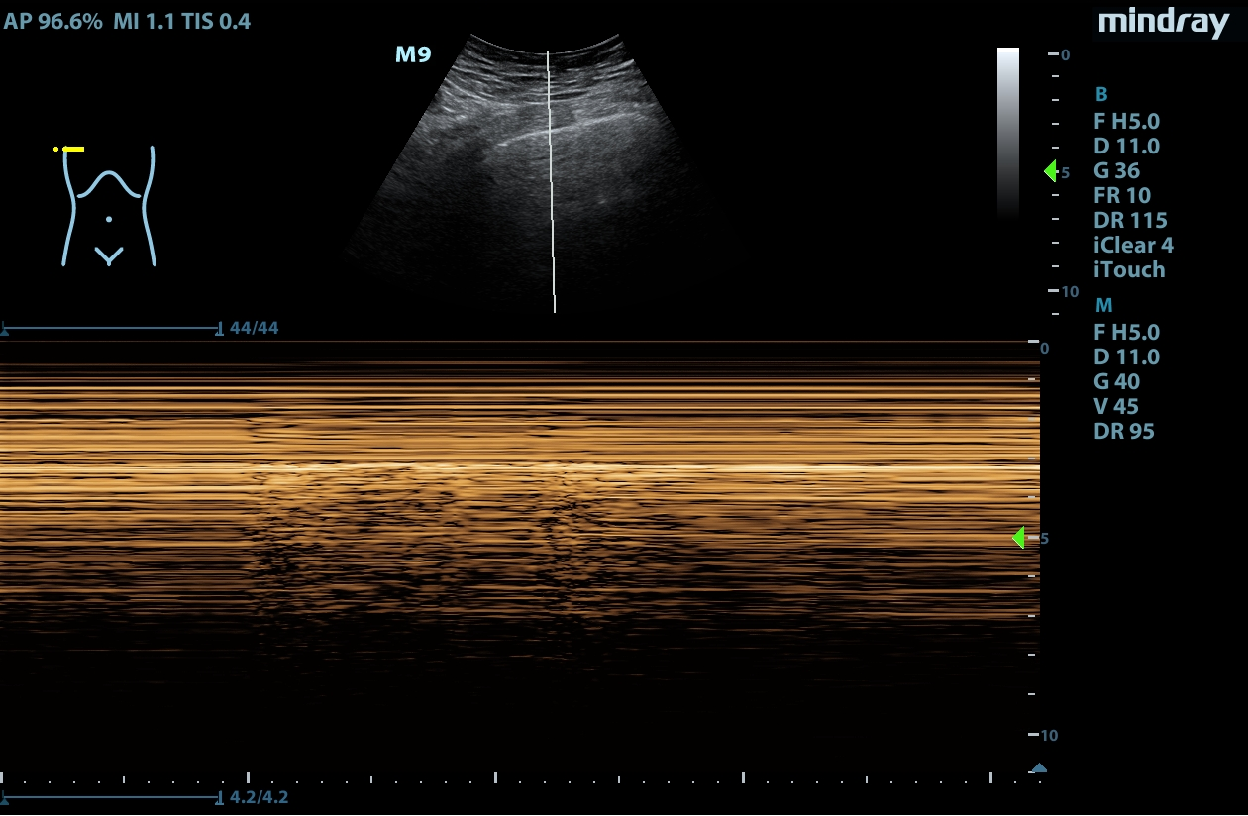The width and height of the screenshot is (1248, 816).
Task: Click the 4.2/4.2 time counter text
Action: (x=259, y=796)
